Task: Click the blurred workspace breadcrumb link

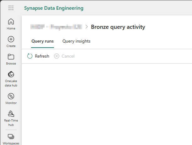Action: (x=56, y=27)
